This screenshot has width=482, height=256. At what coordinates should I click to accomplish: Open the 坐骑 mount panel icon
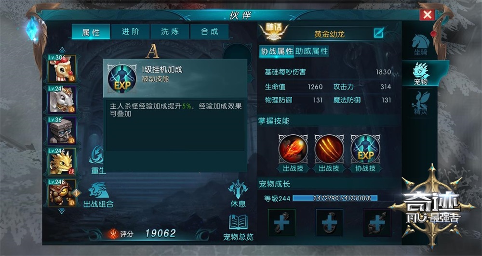tap(420, 45)
